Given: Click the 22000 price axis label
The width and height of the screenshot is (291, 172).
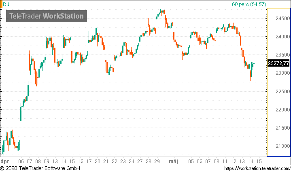Looking at the screenshot, I should 283,110.
